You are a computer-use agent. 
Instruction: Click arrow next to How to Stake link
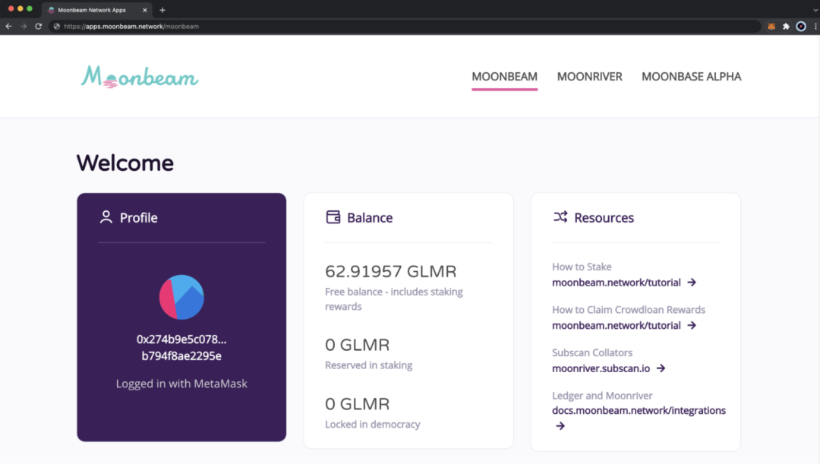[x=692, y=283]
